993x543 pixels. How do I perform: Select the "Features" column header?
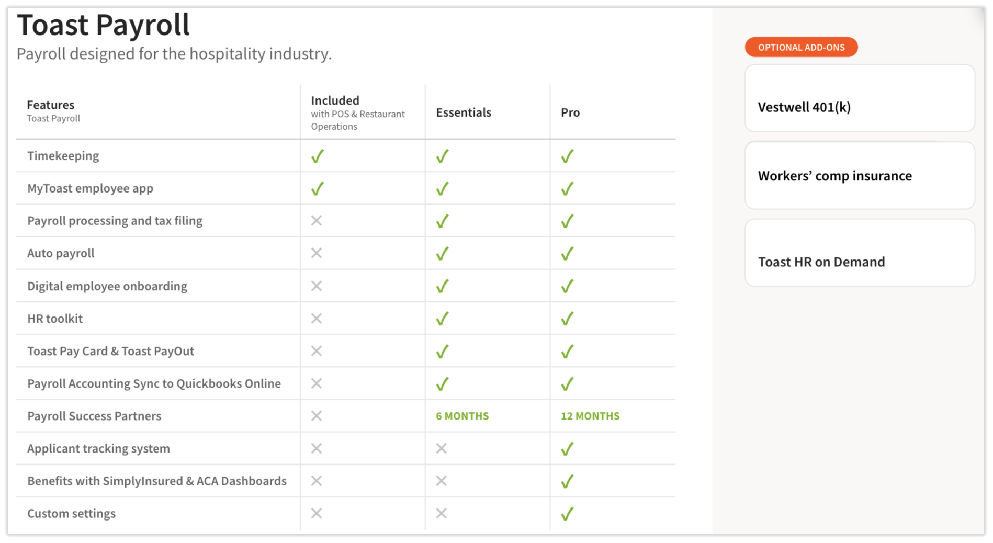pos(51,105)
